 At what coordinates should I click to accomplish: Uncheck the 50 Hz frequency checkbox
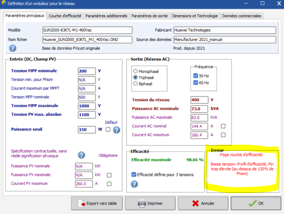click(x=195, y=76)
